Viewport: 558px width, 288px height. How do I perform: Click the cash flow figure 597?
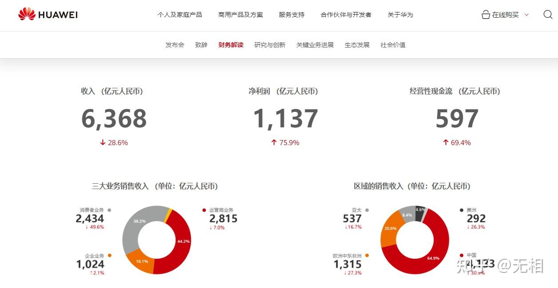[457, 118]
